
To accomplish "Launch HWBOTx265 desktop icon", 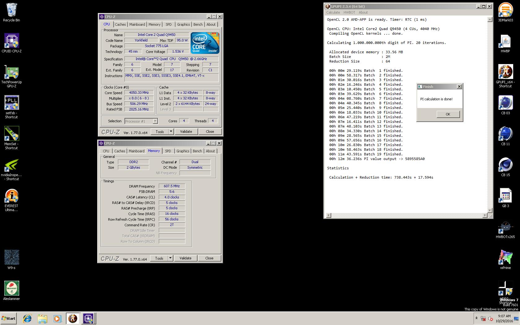I will [505, 229].
